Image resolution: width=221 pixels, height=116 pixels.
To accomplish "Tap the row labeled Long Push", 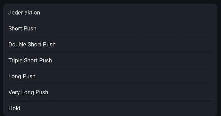I will (110, 76).
